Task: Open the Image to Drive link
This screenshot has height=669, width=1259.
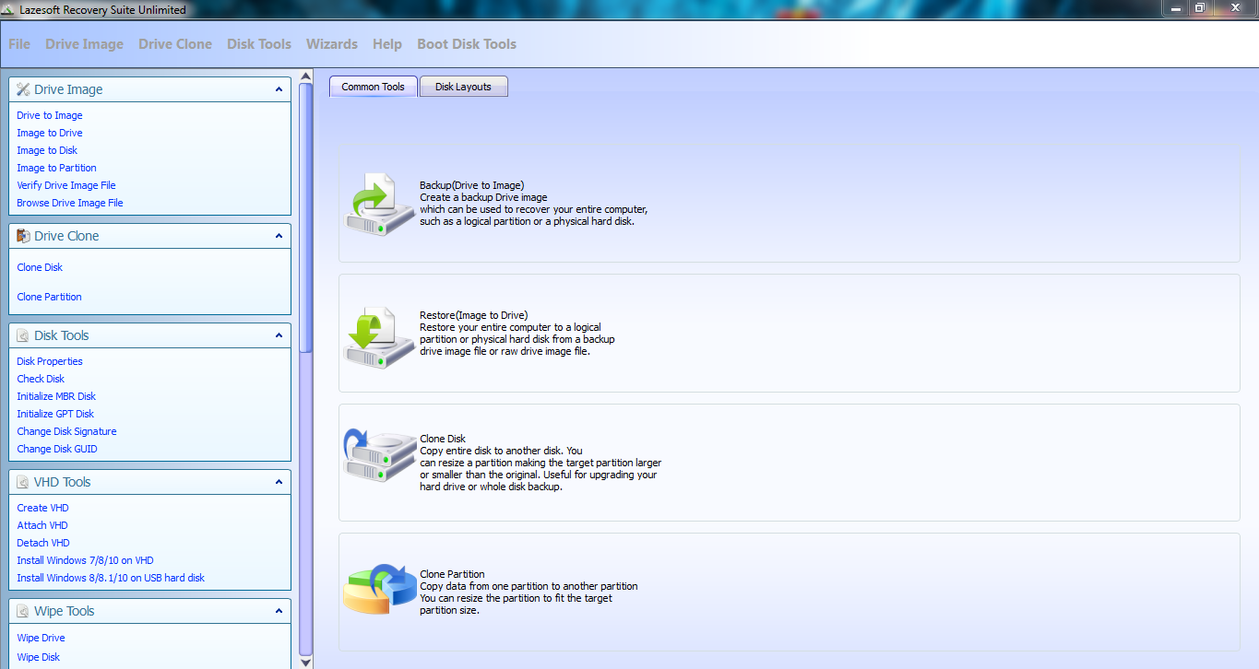Action: click(x=50, y=133)
